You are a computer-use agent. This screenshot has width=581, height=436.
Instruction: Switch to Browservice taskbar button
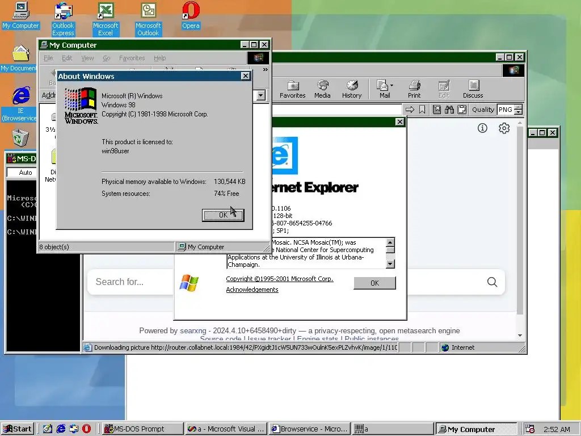[309, 429]
